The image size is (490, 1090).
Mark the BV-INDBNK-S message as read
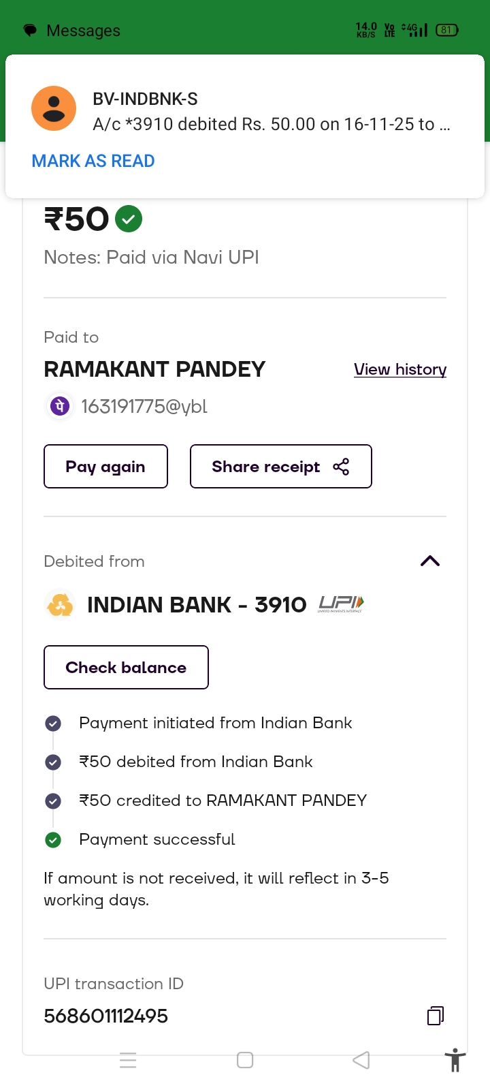point(93,161)
